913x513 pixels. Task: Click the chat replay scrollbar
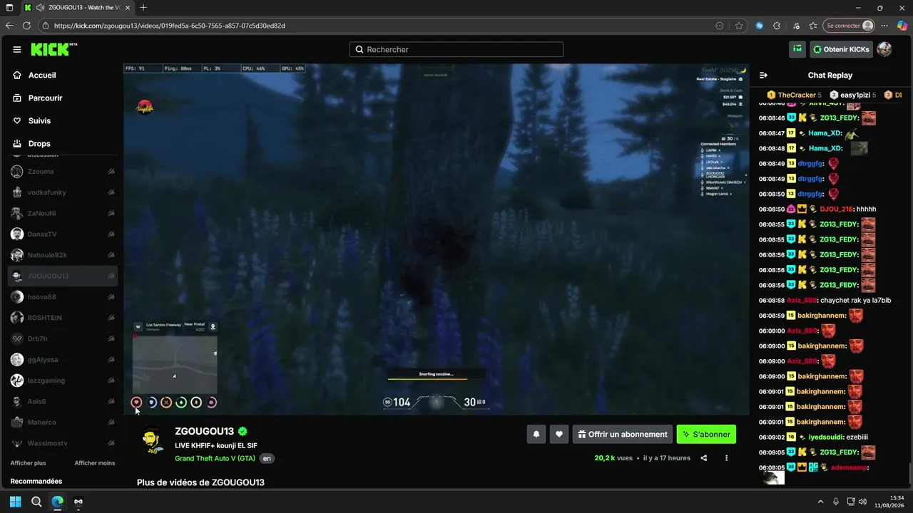click(909, 472)
